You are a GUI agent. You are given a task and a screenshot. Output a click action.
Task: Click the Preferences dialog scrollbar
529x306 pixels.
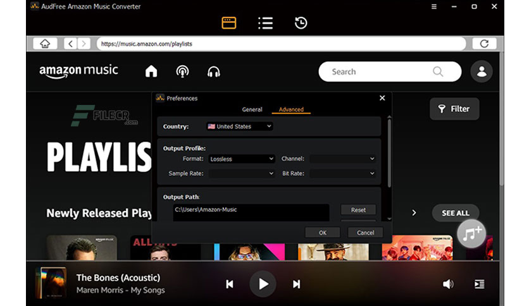[x=389, y=154]
